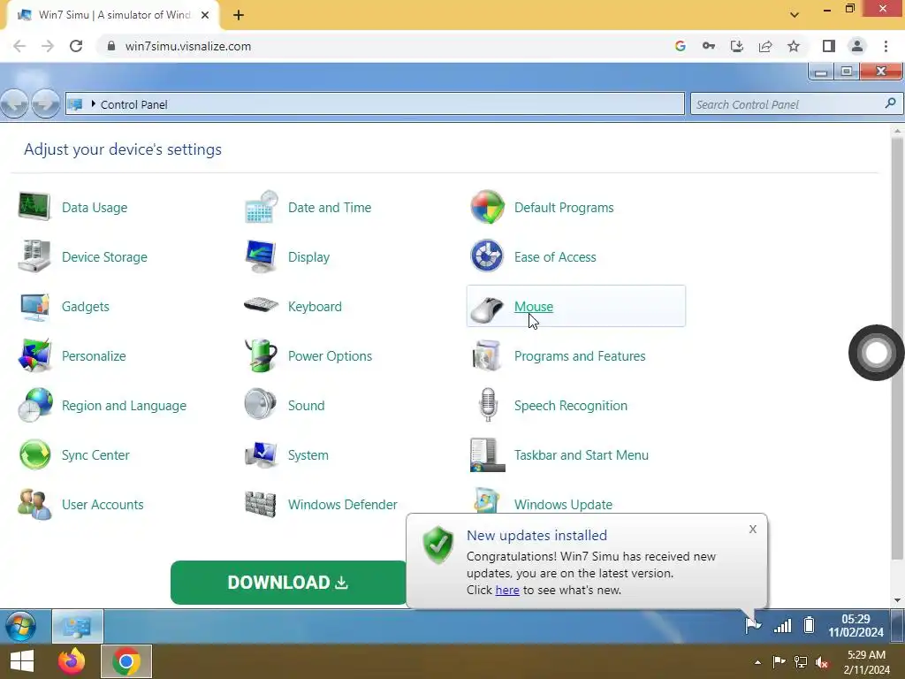
Task: Open Chrome profile avatar
Action: point(857,46)
